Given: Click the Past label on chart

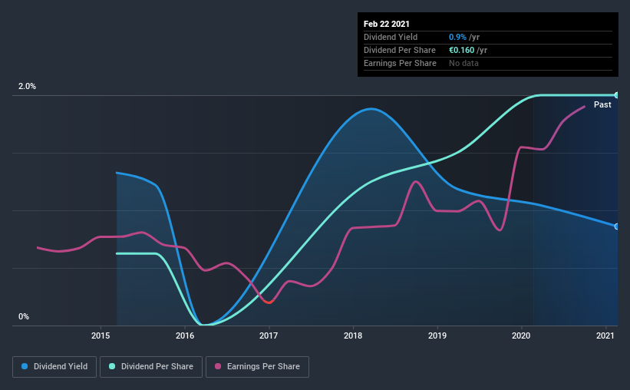Looking at the screenshot, I should [x=602, y=104].
